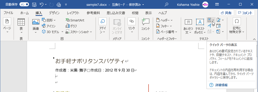The height and width of the screenshot is (92, 258).
Task: Click the title お手軽ナポリタンスパゲティ
Action: [90, 61]
